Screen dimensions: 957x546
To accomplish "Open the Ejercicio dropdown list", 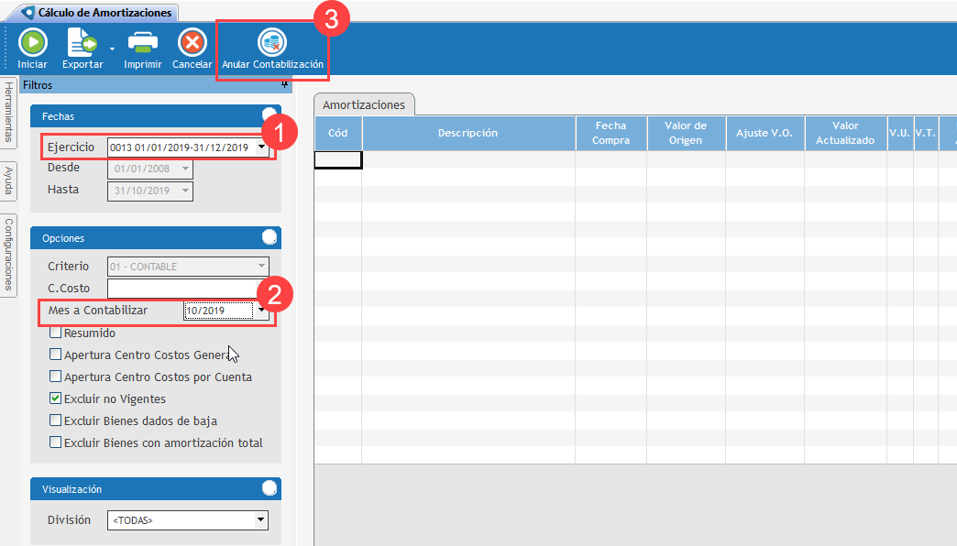I will pos(261,147).
